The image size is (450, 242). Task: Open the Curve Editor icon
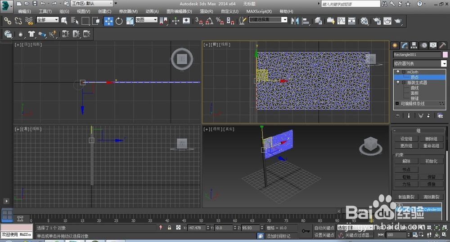tap(341, 21)
